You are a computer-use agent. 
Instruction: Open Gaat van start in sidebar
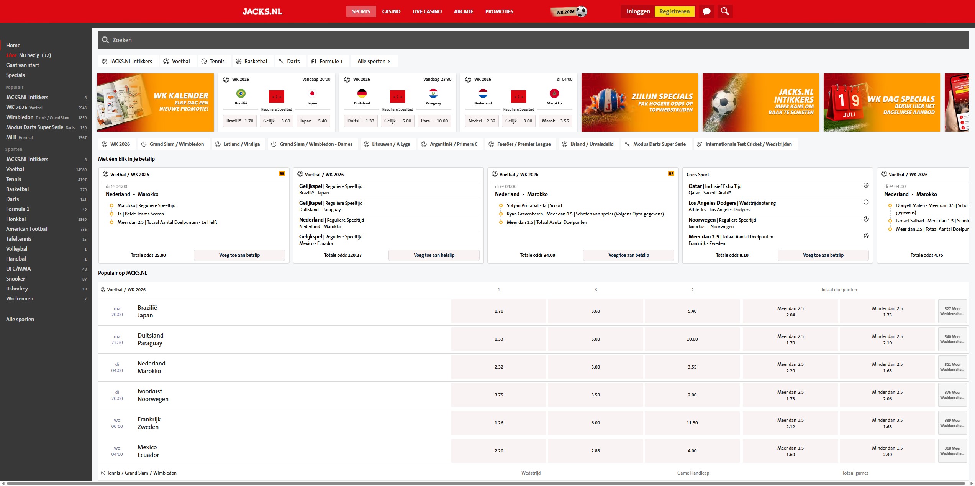[x=23, y=65]
